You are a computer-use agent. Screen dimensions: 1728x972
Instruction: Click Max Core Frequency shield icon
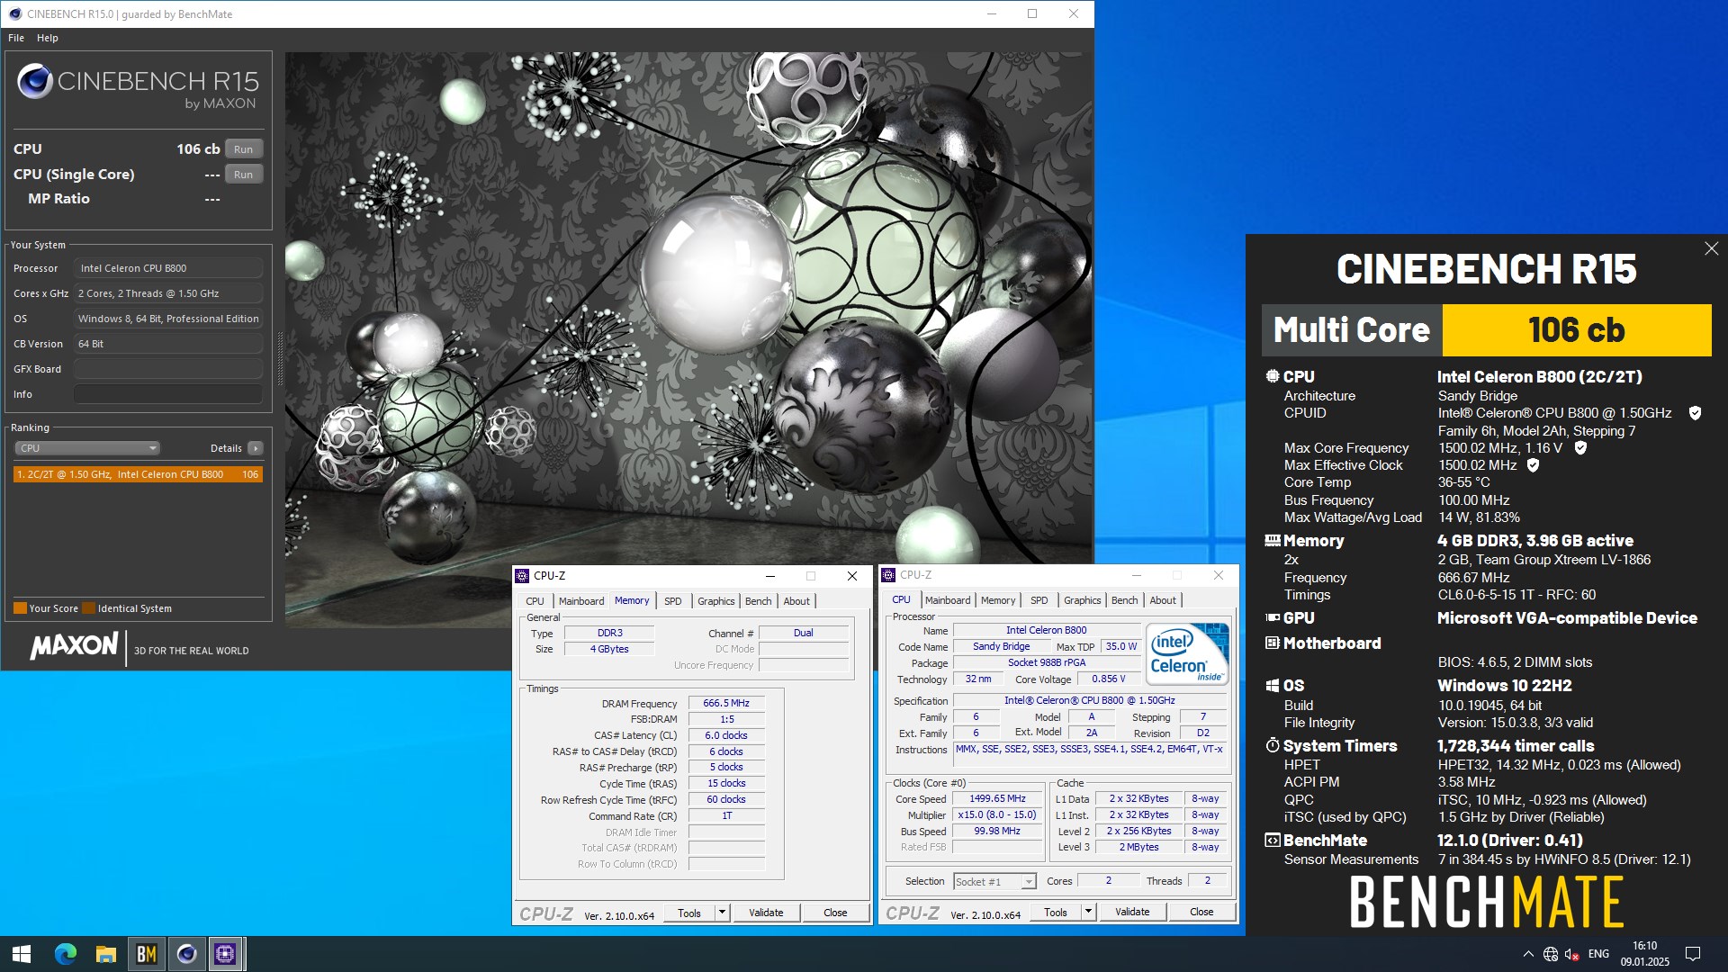point(1580,447)
